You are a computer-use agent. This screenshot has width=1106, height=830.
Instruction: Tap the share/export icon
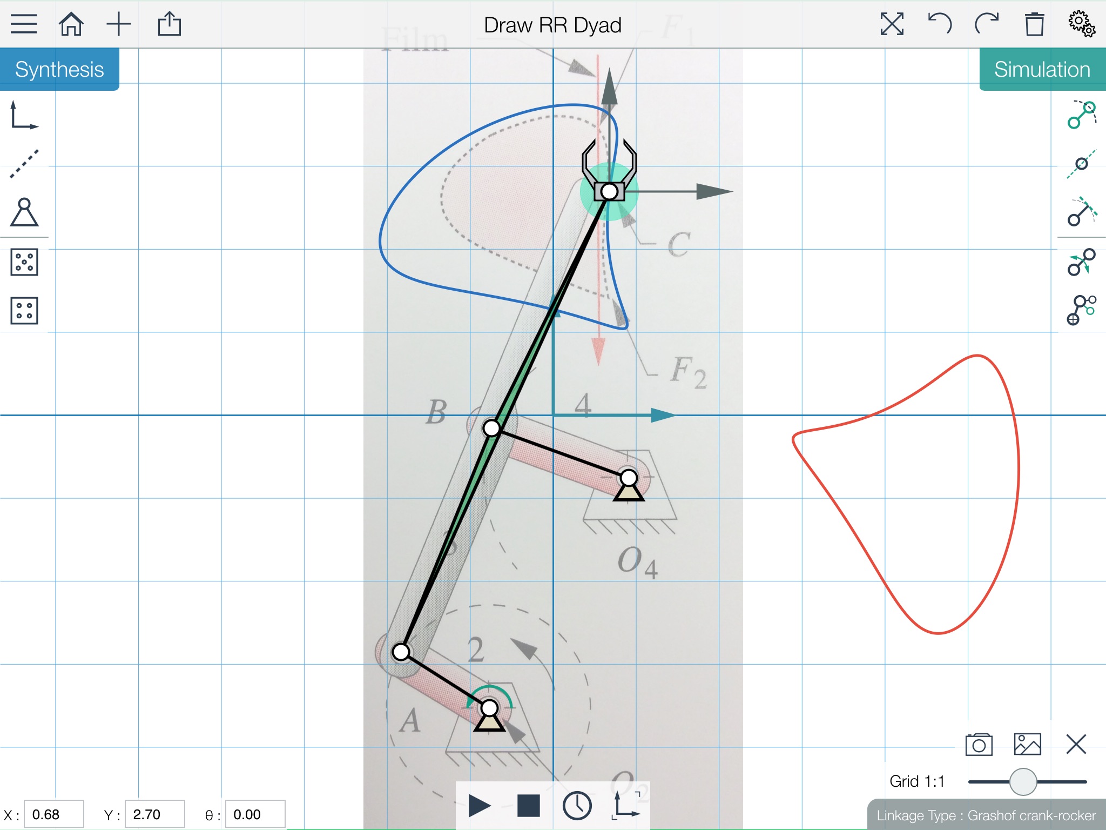169,24
